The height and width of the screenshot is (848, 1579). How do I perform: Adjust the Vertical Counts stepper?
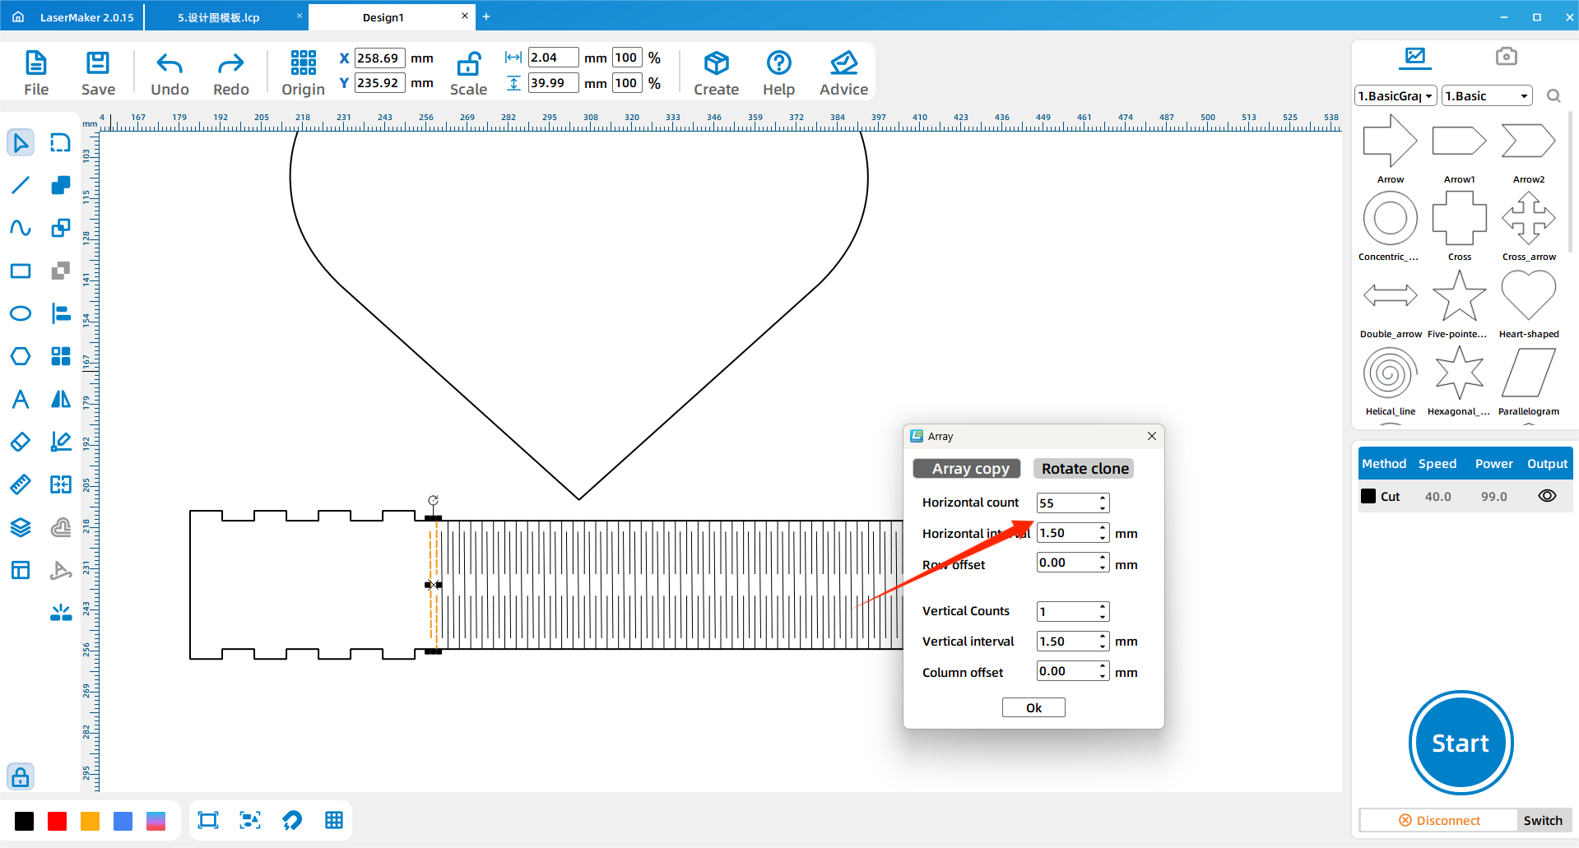coord(1103,611)
